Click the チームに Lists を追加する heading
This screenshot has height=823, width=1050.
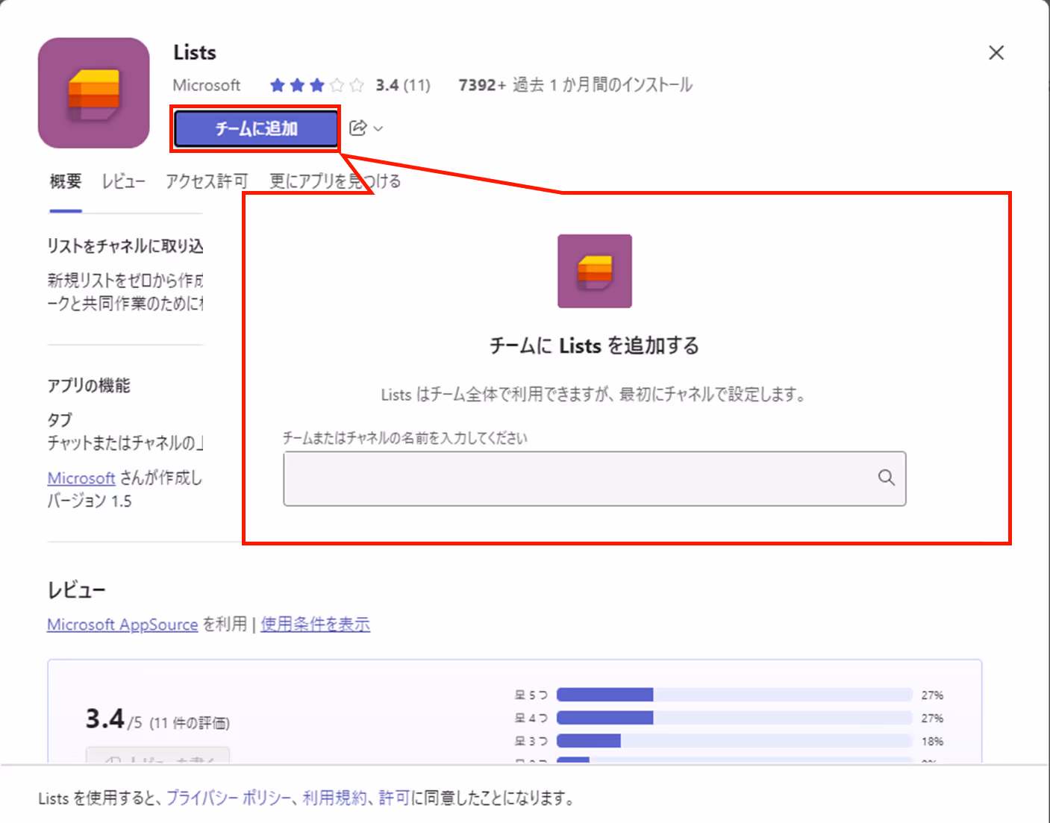tap(594, 346)
